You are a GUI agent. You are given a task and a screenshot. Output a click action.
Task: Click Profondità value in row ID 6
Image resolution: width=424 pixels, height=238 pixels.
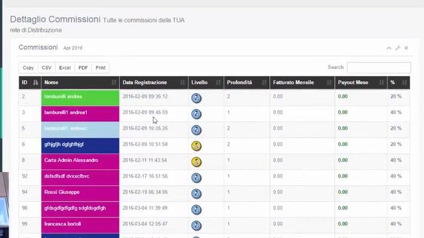coord(229,144)
